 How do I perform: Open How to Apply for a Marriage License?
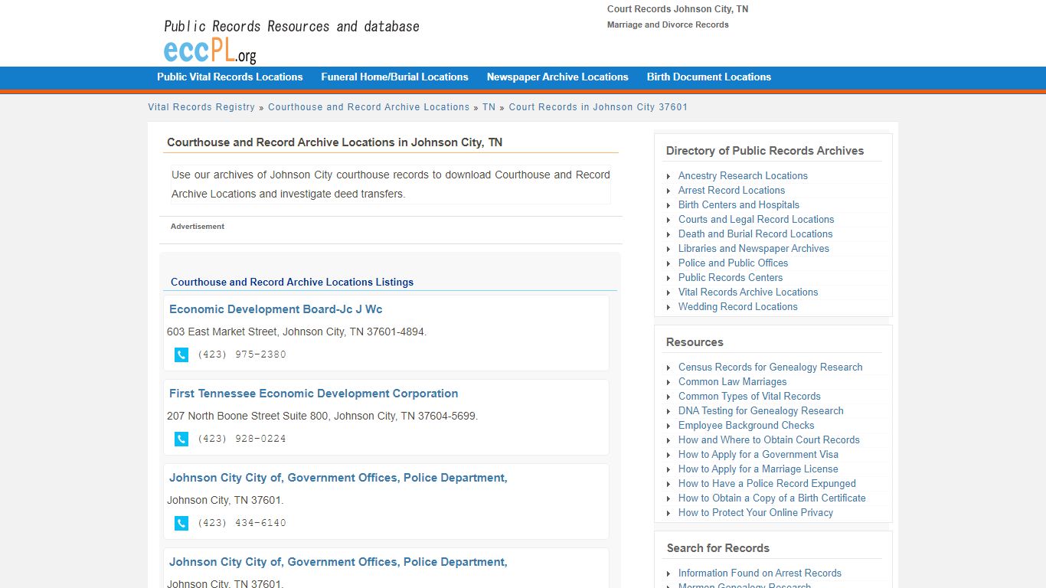click(x=758, y=469)
